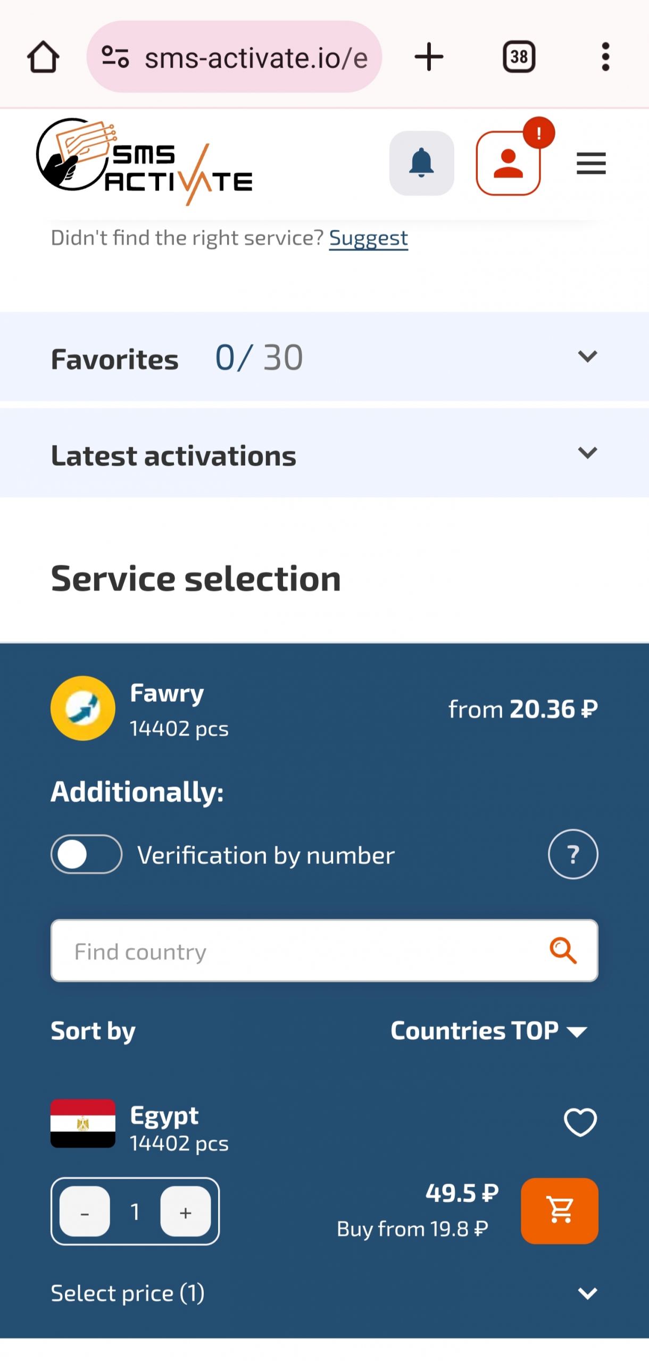Expand the Favorites section

pos(587,356)
